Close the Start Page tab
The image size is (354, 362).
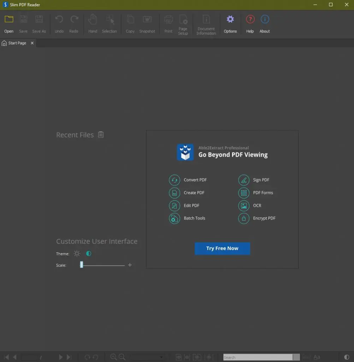click(32, 43)
